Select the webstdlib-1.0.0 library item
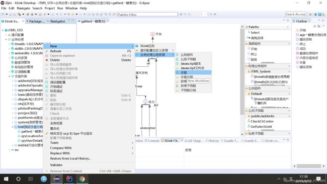 pos(28,53)
